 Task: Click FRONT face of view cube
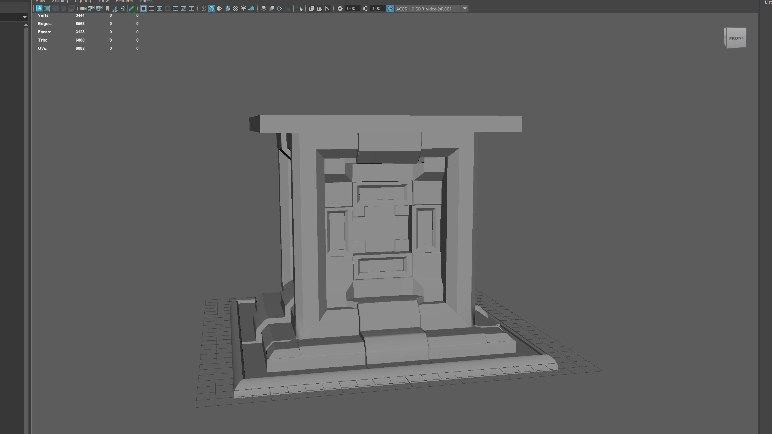736,38
